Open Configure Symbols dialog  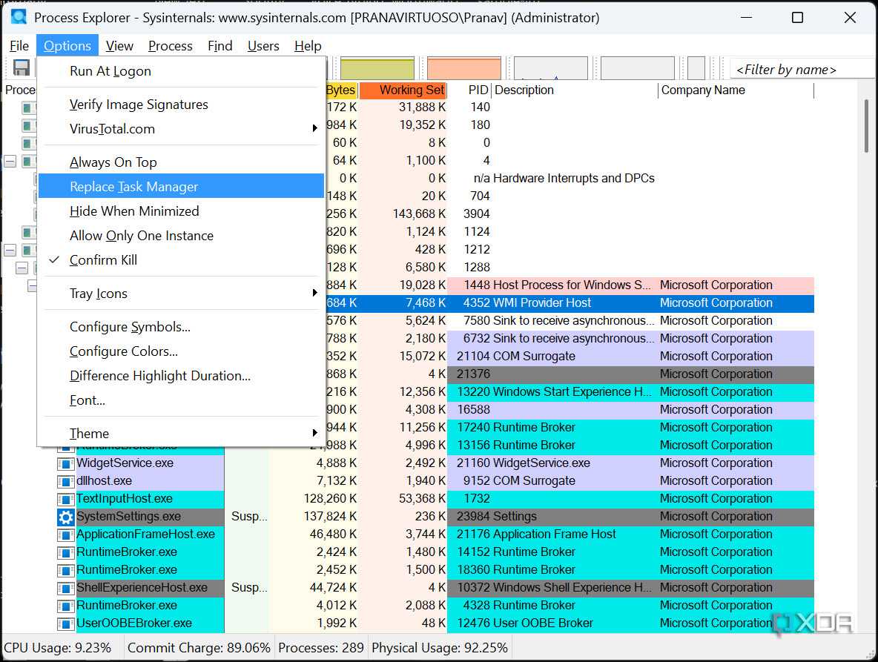[x=181, y=327]
